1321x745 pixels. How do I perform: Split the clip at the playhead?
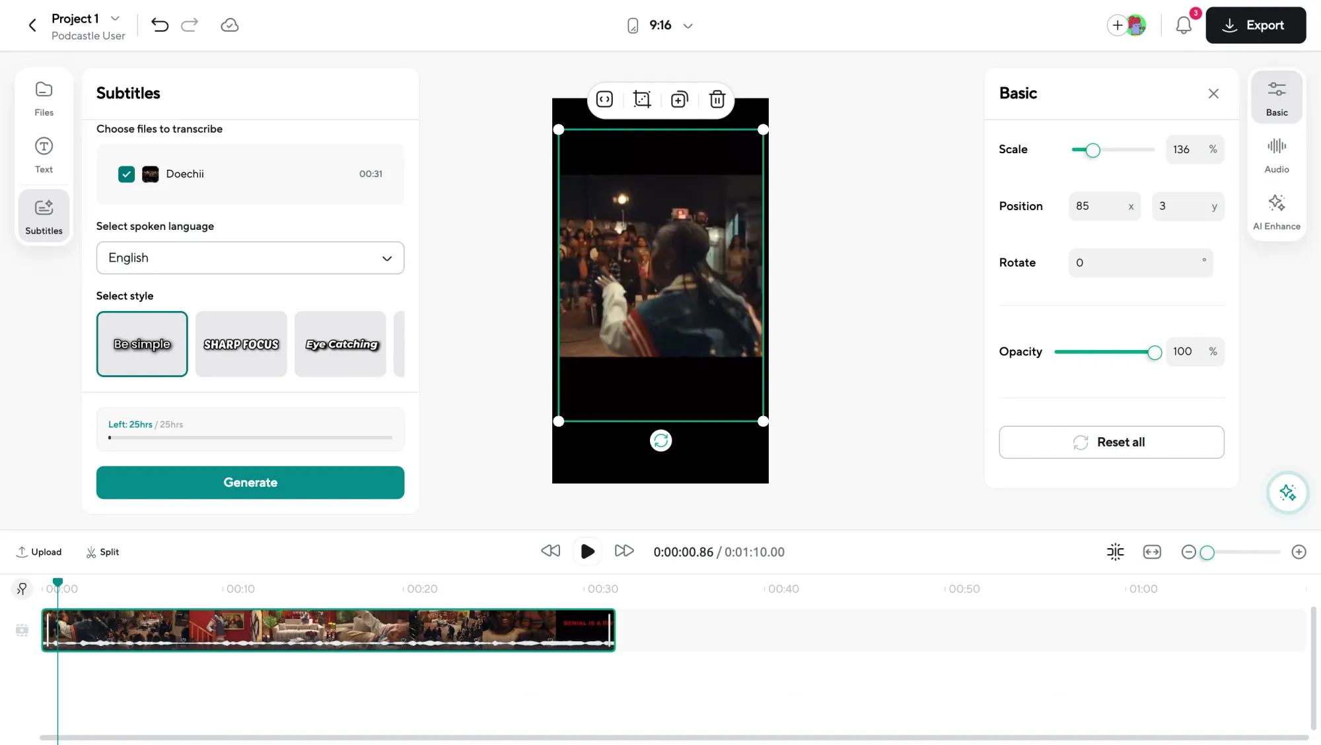click(102, 551)
